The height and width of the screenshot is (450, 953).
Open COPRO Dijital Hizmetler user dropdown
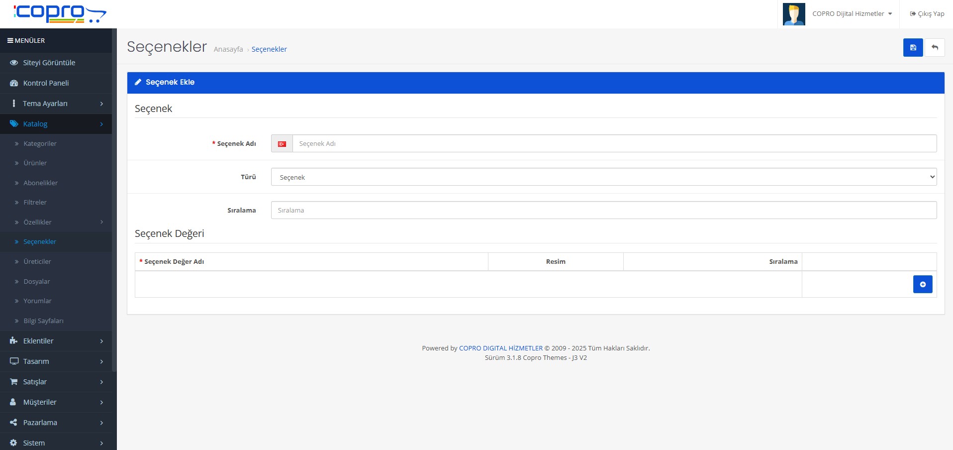(x=852, y=14)
